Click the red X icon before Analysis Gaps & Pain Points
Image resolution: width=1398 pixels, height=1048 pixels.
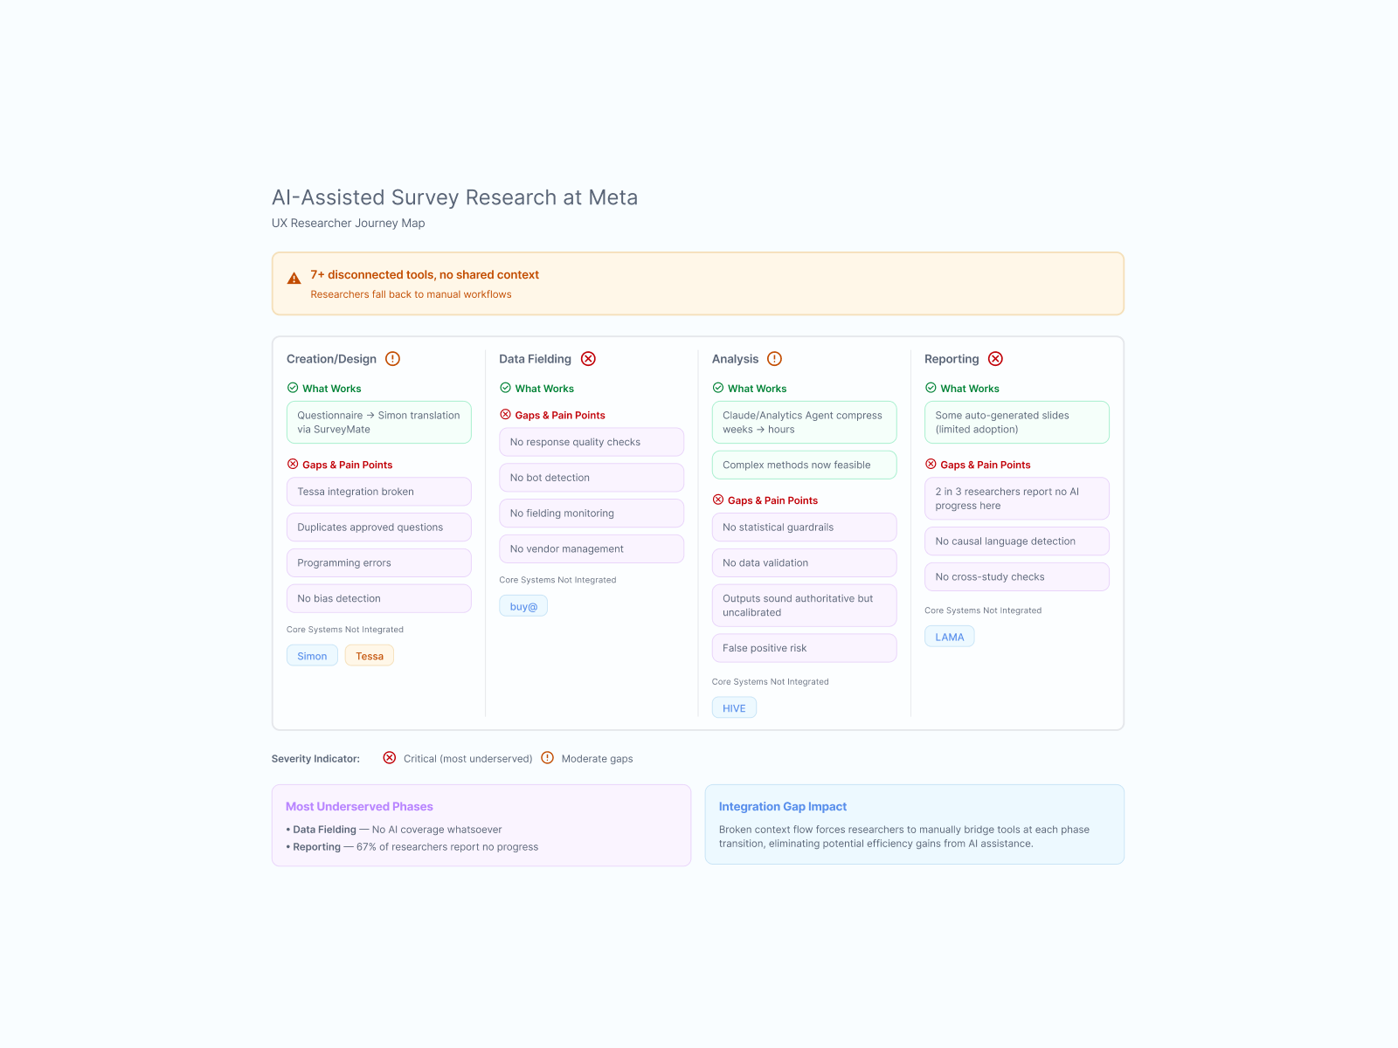[718, 500]
